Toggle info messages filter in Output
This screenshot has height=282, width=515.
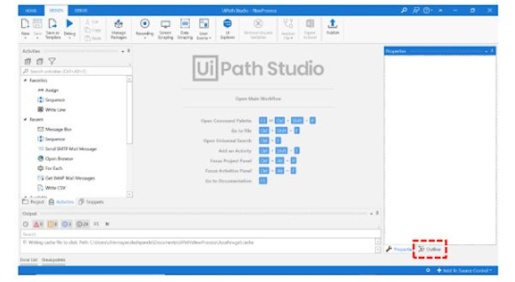pyautogui.click(x=67, y=224)
